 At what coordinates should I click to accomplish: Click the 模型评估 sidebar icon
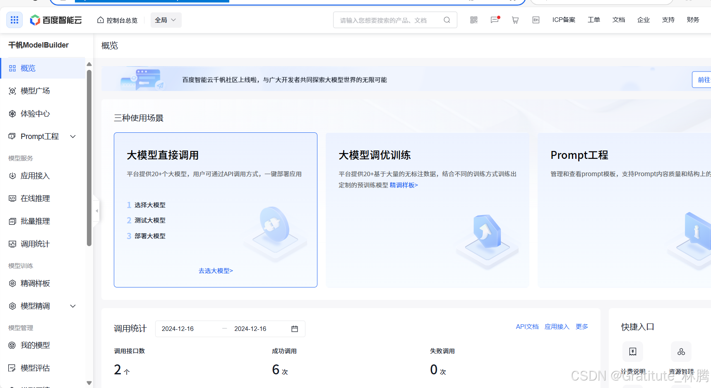[12, 368]
